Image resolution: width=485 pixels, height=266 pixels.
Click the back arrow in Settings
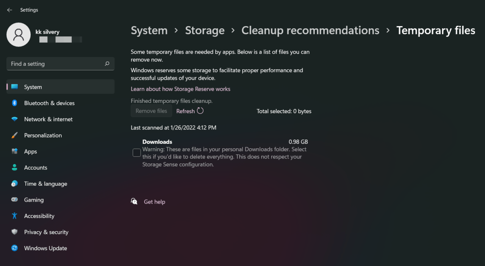[9, 10]
